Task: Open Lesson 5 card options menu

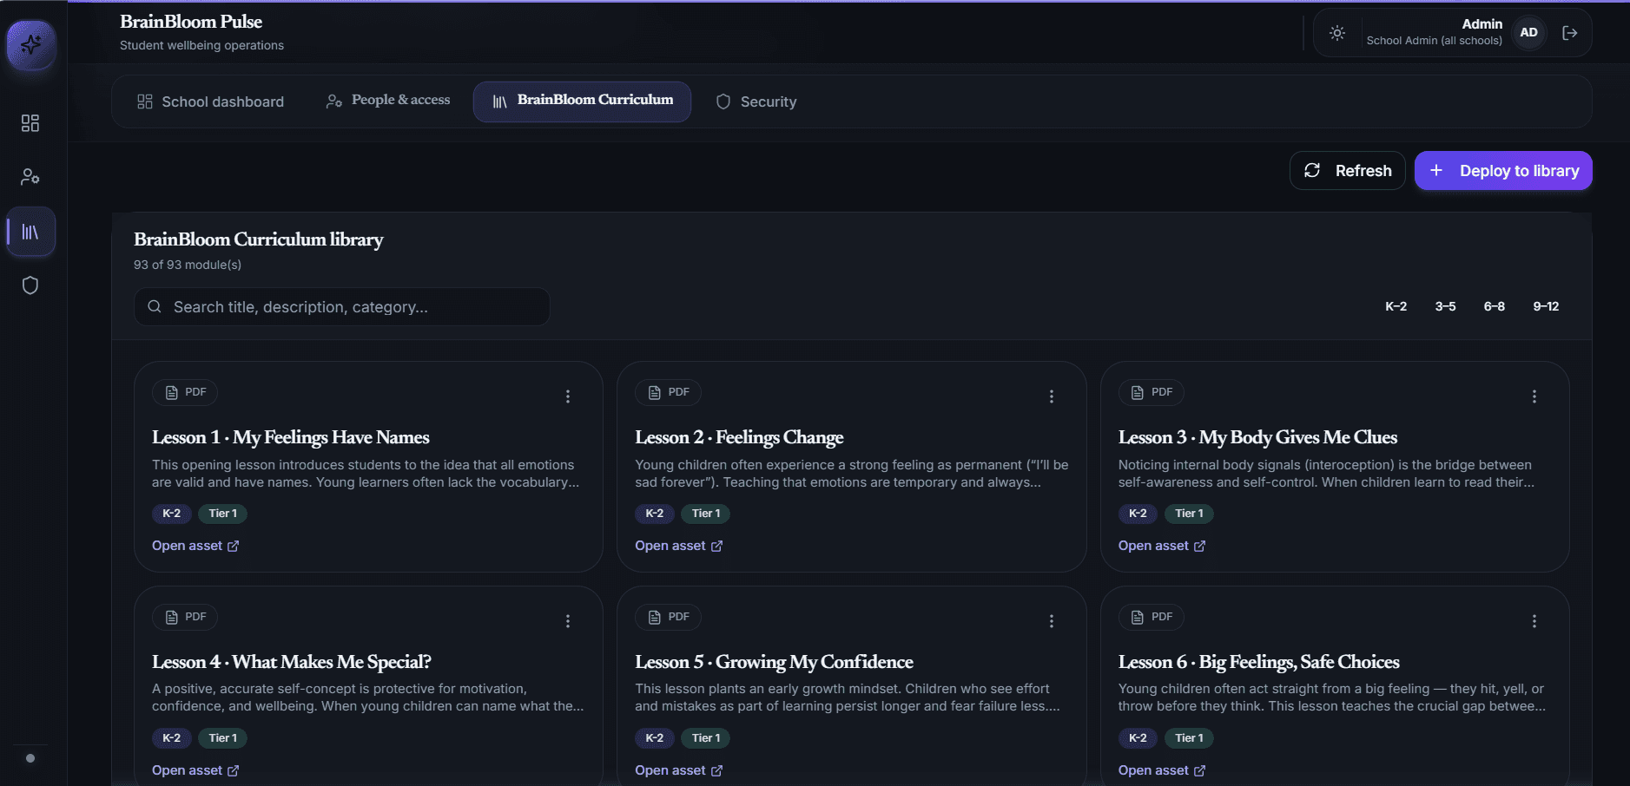Action: pyautogui.click(x=1052, y=621)
